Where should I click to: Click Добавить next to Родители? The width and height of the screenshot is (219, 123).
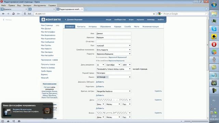[x=100, y=86]
